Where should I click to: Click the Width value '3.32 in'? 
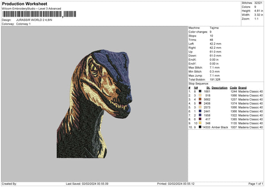(x=258, y=15)
